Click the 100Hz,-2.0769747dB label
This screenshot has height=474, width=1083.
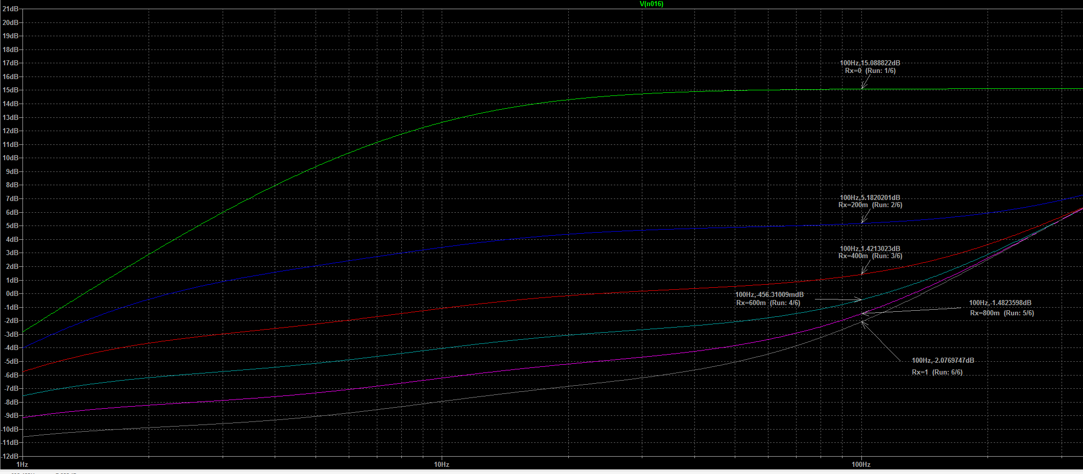(x=943, y=361)
